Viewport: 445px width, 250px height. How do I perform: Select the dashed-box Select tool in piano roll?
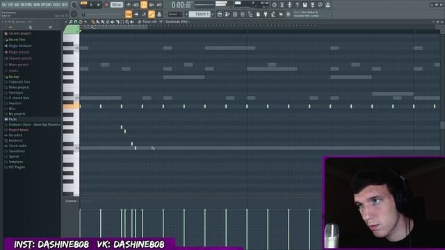click(122, 22)
